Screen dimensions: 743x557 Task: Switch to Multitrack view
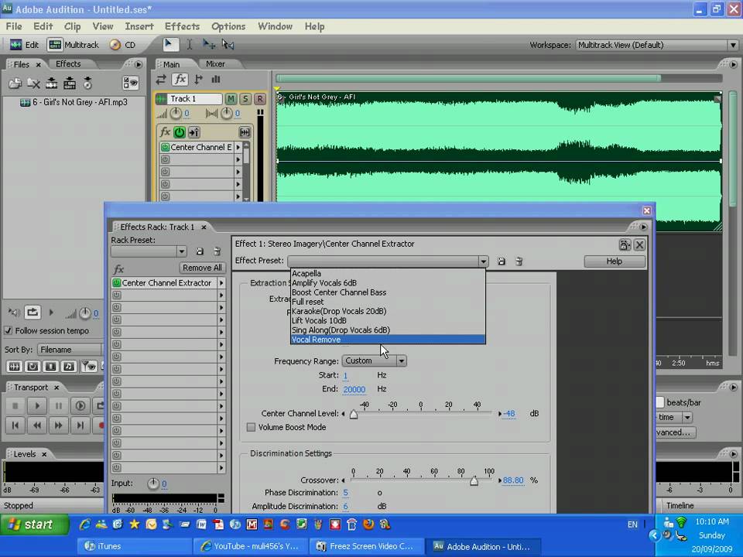[74, 45]
